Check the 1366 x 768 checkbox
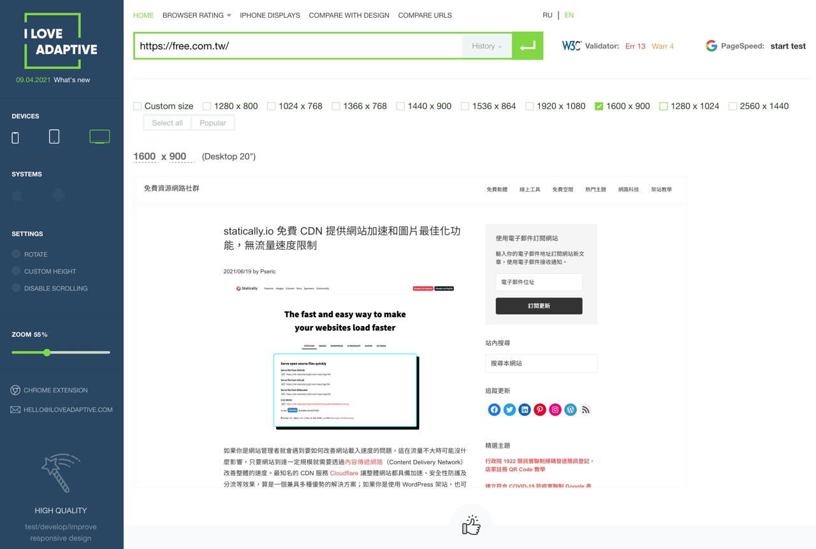The image size is (816, 549). click(335, 106)
